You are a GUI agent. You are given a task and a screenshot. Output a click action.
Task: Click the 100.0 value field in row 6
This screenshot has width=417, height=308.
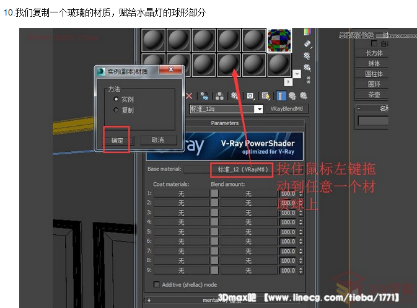pos(288,242)
